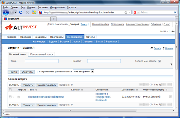Switch to the Продажи tab
Image resolution: width=180 pixels, height=118 pixels.
click(26, 37)
